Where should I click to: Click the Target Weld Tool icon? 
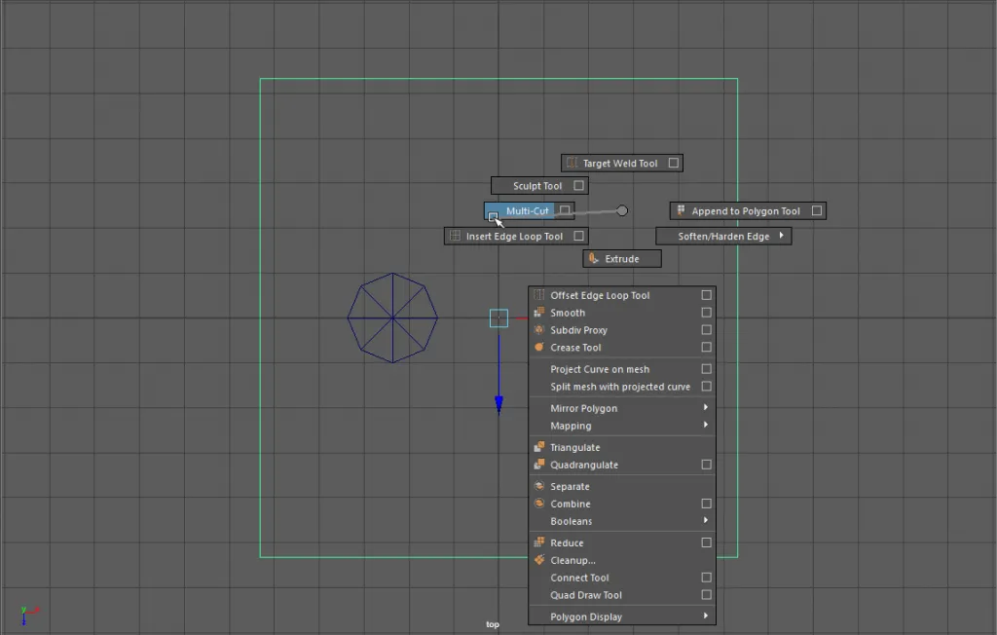pos(572,164)
